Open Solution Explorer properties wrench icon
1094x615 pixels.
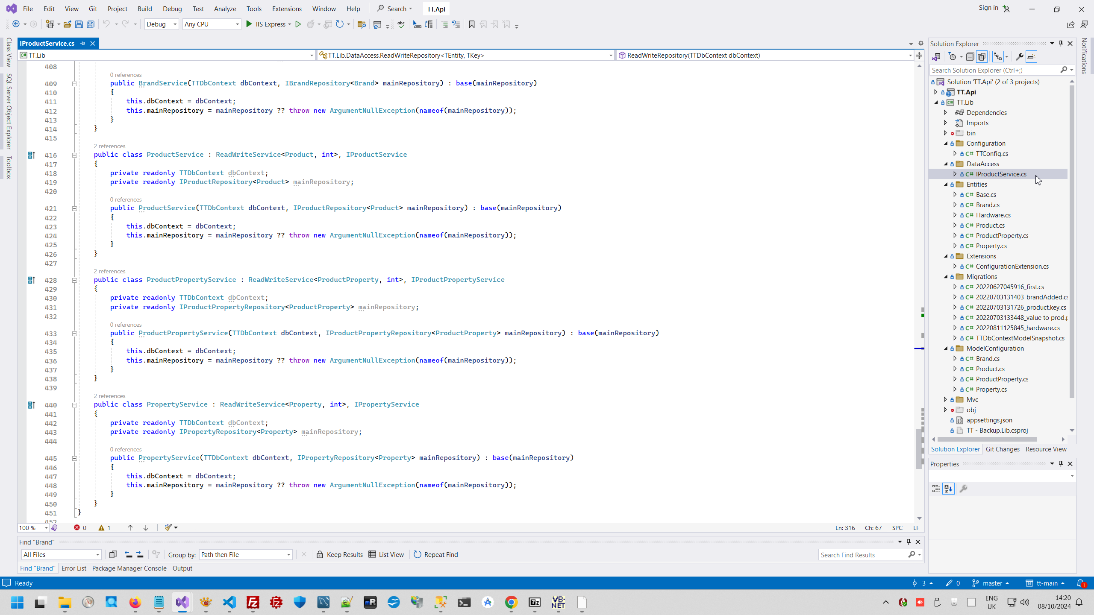(1019, 57)
